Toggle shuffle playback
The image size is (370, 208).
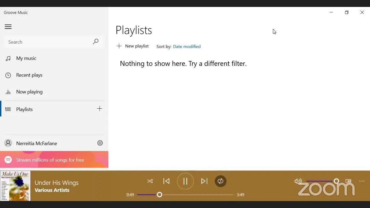(150, 181)
